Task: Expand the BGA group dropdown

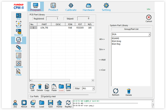Action: pos(149,34)
